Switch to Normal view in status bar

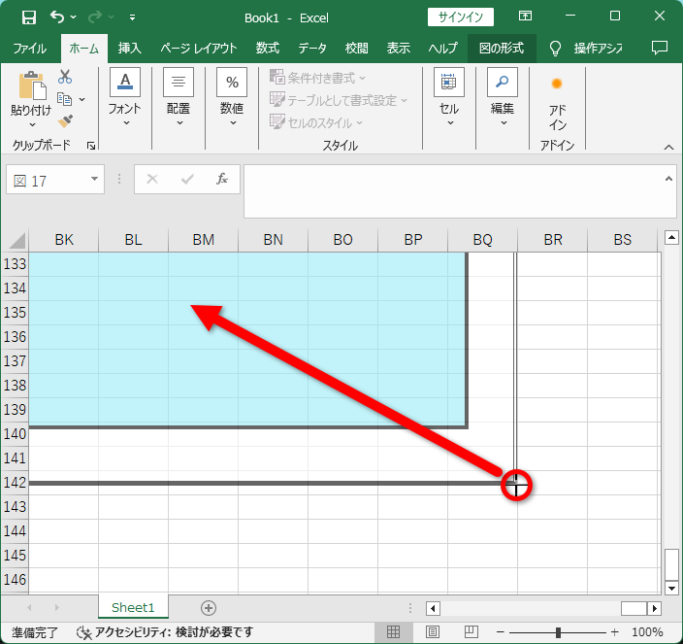(393, 631)
